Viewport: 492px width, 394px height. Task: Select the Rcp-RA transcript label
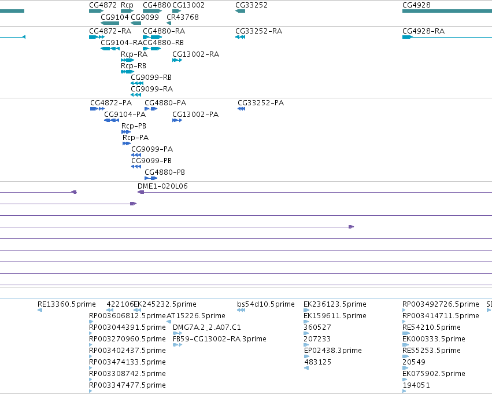pyautogui.click(x=134, y=54)
